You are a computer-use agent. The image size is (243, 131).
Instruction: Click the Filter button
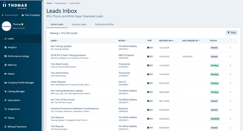click(231, 33)
